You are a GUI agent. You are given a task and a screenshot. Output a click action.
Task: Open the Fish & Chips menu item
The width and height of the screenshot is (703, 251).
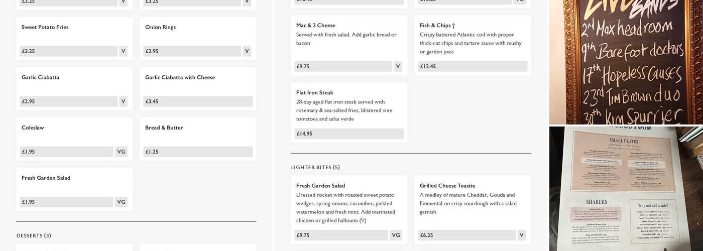click(x=437, y=25)
